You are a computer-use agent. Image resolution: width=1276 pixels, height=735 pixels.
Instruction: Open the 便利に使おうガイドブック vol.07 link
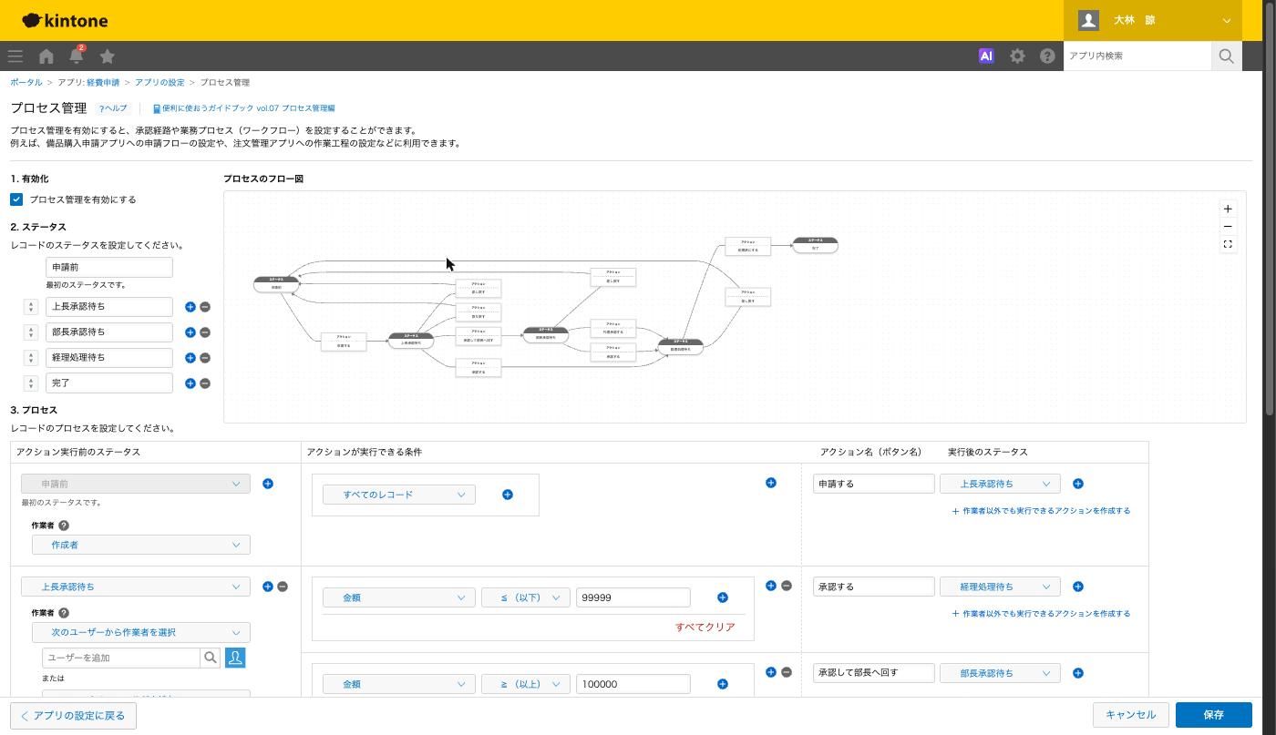click(x=243, y=108)
